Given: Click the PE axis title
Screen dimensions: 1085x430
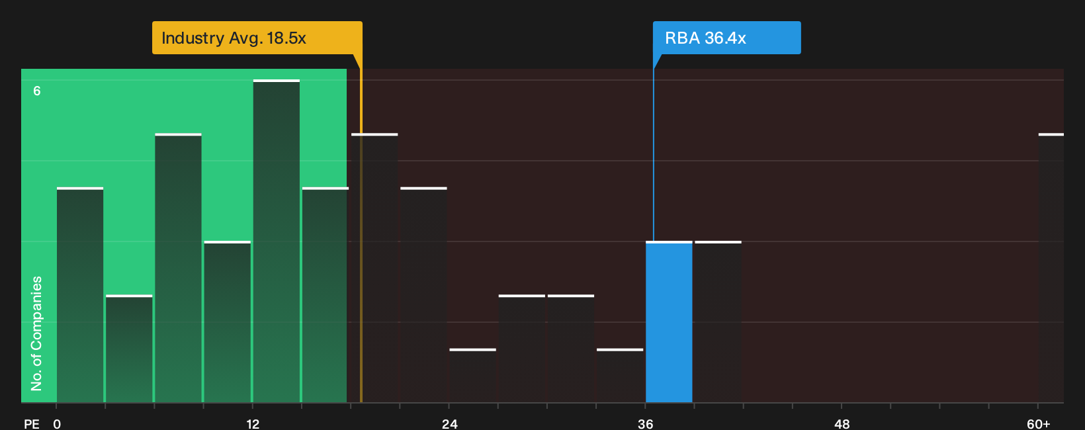Looking at the screenshot, I should click(31, 424).
